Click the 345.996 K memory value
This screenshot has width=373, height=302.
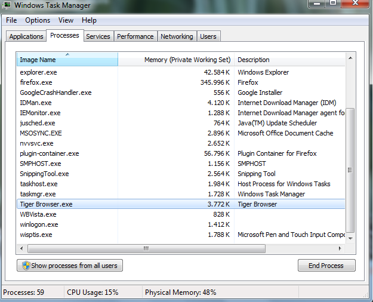point(215,82)
